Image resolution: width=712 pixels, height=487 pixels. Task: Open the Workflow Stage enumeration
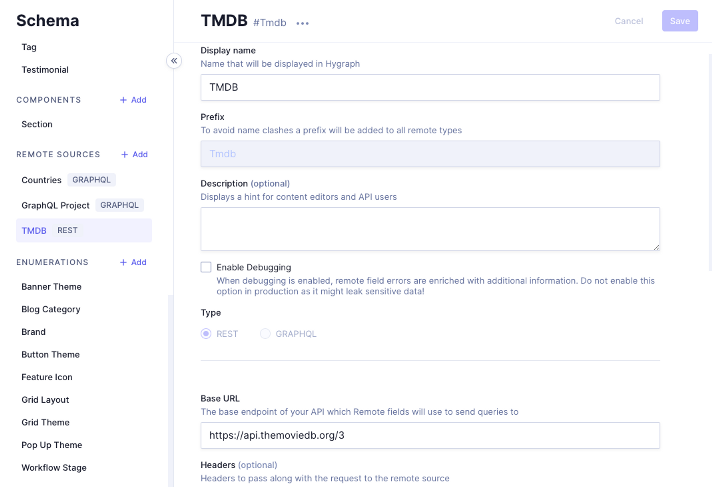54,468
